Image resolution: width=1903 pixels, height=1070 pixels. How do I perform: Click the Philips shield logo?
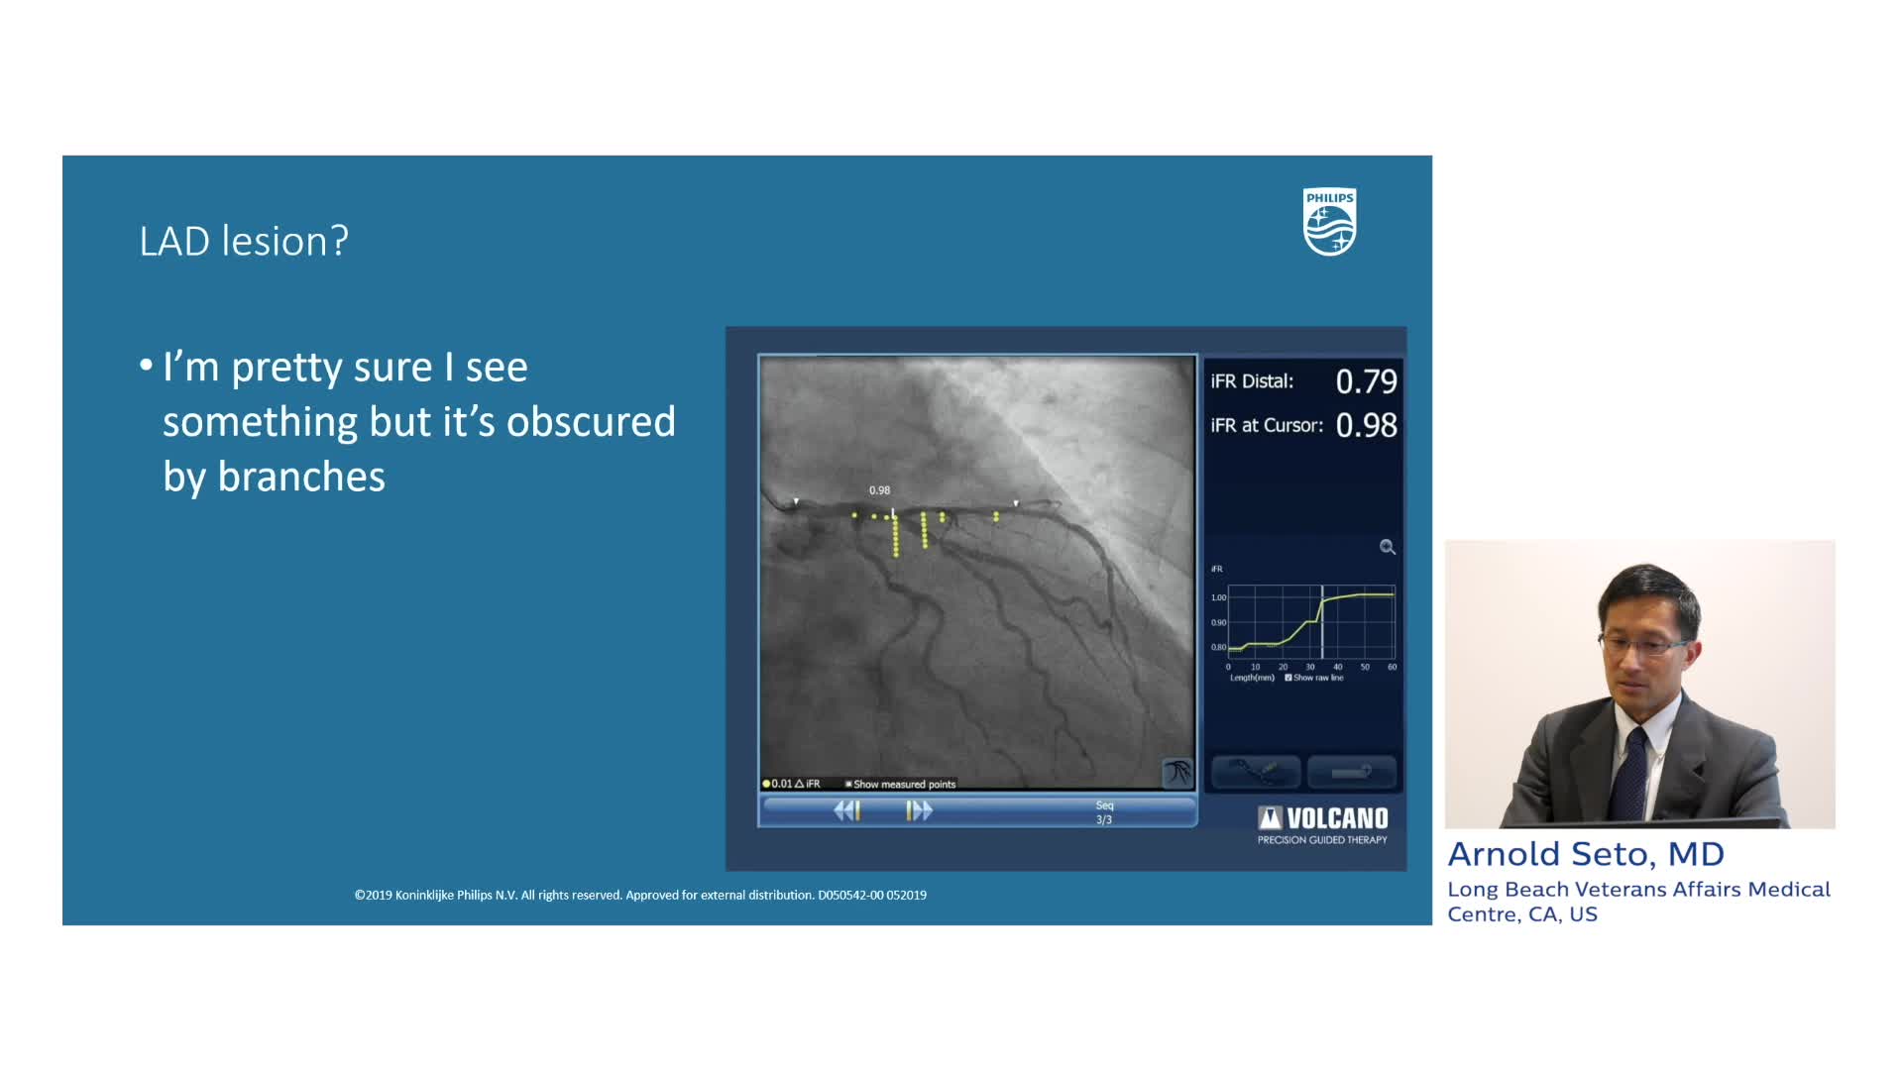pyautogui.click(x=1329, y=222)
